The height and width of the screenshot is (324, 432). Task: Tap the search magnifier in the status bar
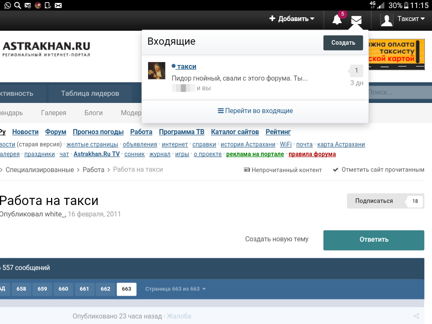(x=17, y=5)
